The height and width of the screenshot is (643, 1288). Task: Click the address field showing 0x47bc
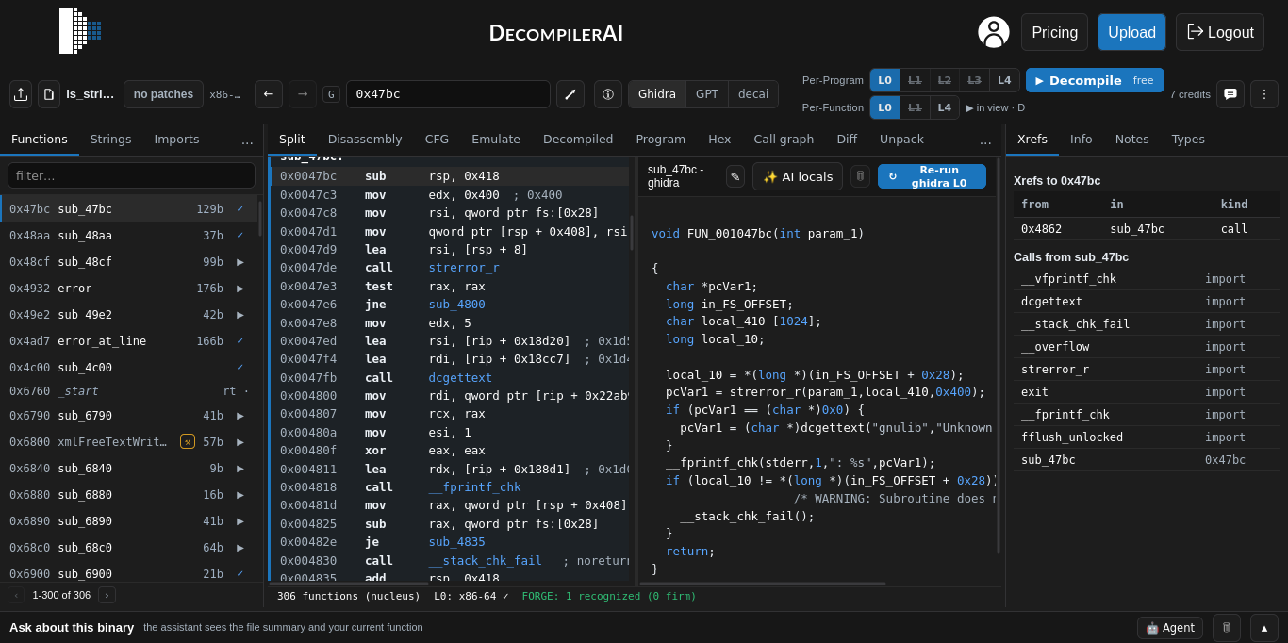(x=448, y=94)
